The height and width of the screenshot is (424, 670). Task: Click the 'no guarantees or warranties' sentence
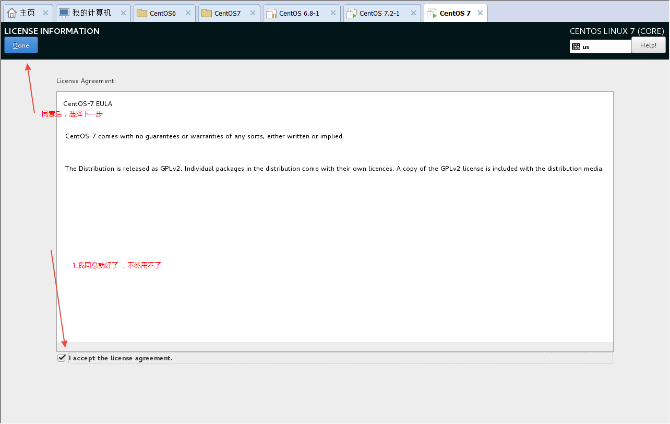point(205,136)
